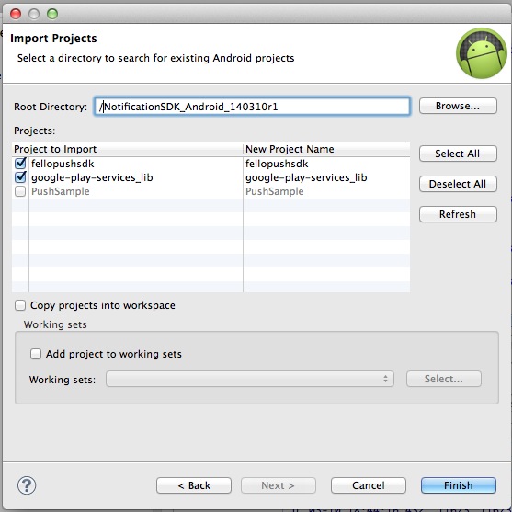
Task: Click the Refresh button
Action: [458, 214]
